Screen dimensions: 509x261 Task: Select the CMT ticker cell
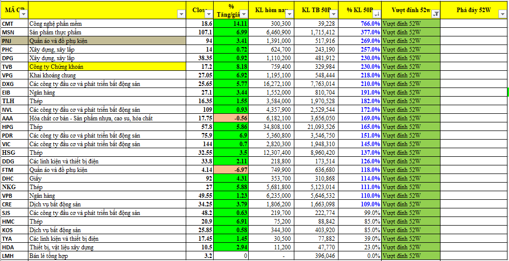pyautogui.click(x=14, y=24)
